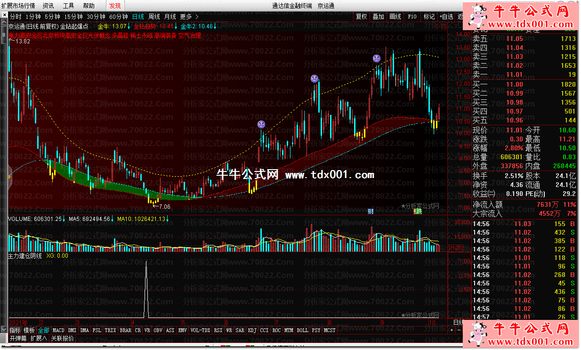Viewport: 581px width, 350px height.
Task: Switch to the 周线 weekly period
Action: 154,16
